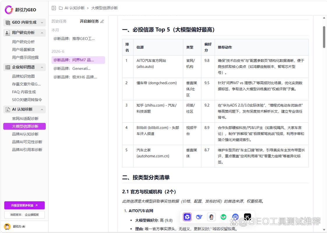Click the 企业知识图谱 section icon
Viewport: 327px width, 233px height.
[8, 67]
